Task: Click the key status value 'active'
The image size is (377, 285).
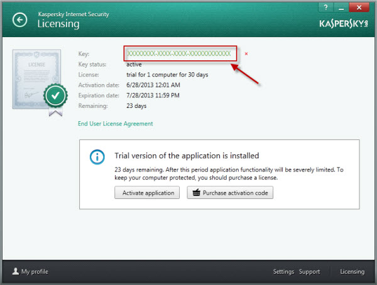Action: click(134, 65)
